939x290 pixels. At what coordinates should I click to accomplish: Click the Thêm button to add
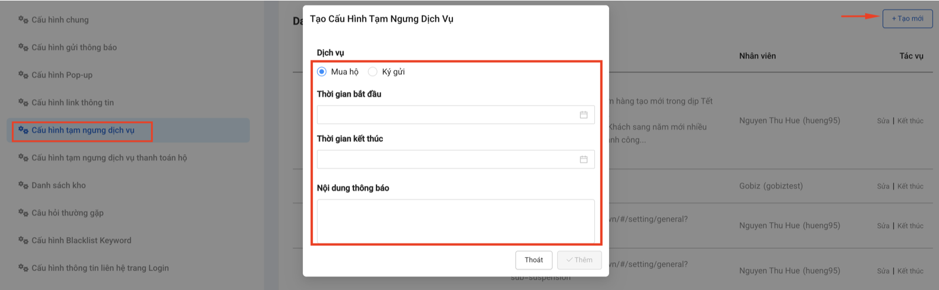(x=579, y=260)
